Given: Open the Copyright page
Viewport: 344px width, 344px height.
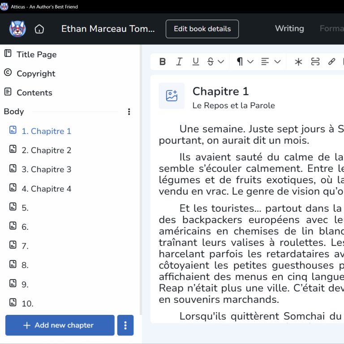Looking at the screenshot, I should click(x=36, y=73).
